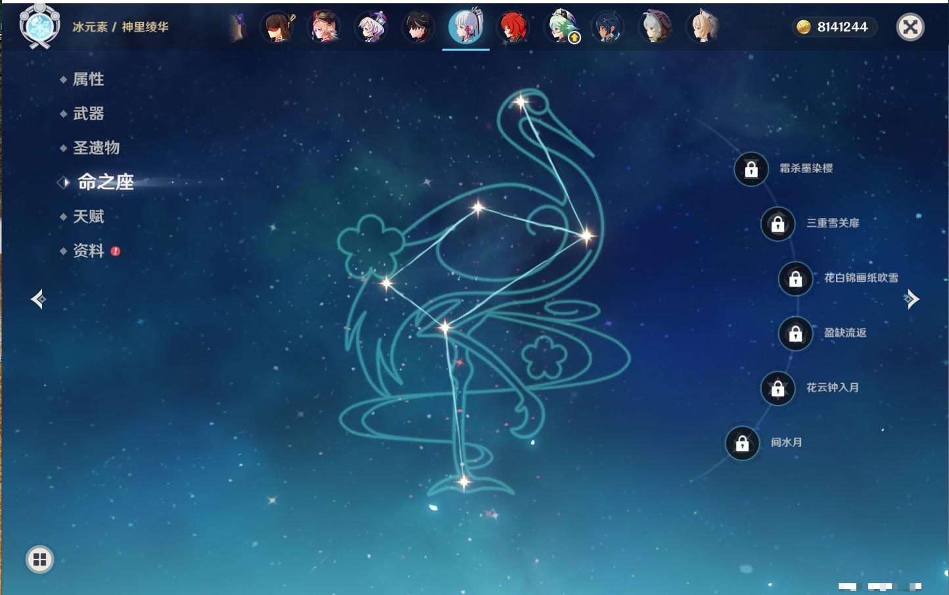Select the blue-haired Kaeya avatar
Image resolution: width=949 pixels, height=595 pixels.
607,28
